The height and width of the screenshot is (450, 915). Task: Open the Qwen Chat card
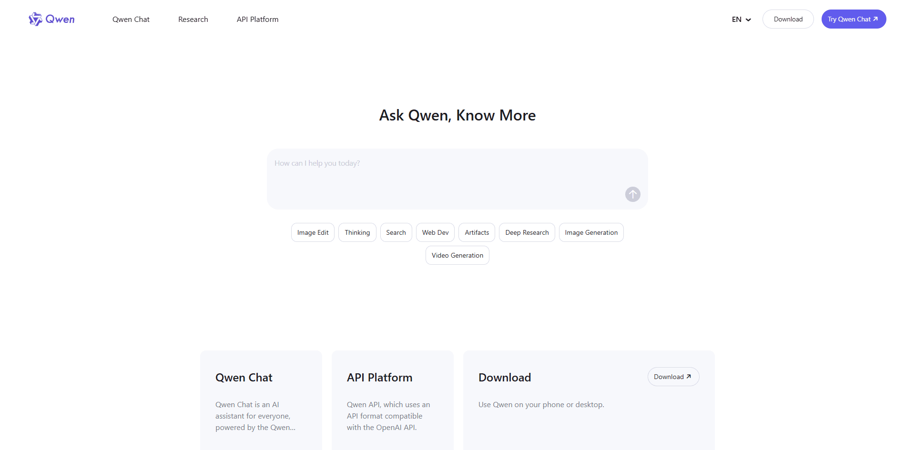[261, 400]
